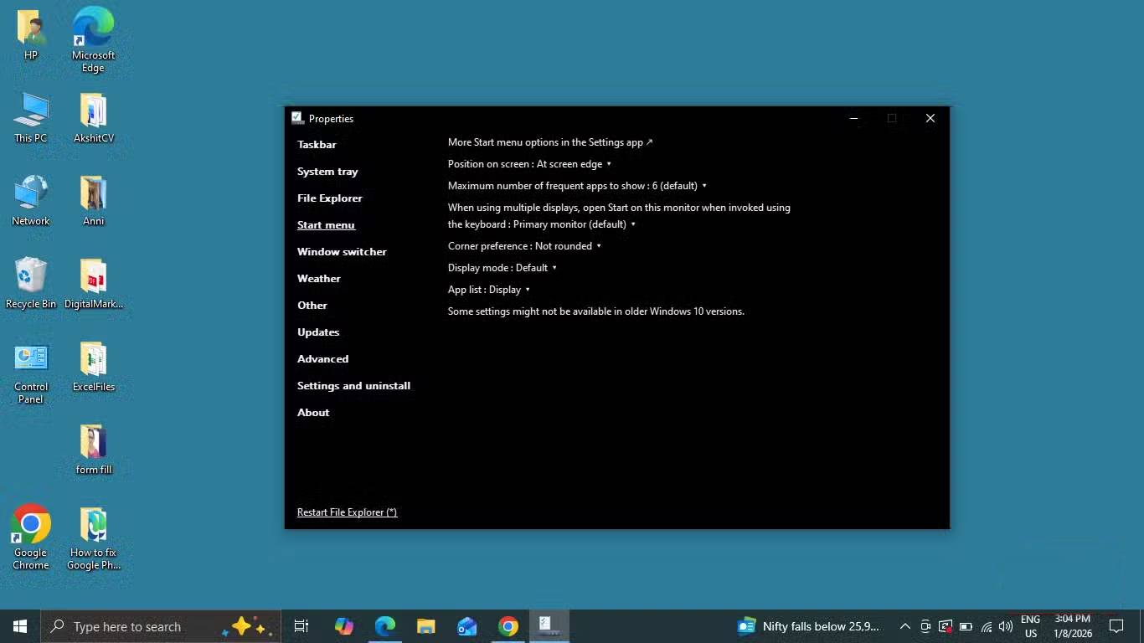Open Settings and uninstall section
The height and width of the screenshot is (643, 1144).
pyautogui.click(x=353, y=386)
